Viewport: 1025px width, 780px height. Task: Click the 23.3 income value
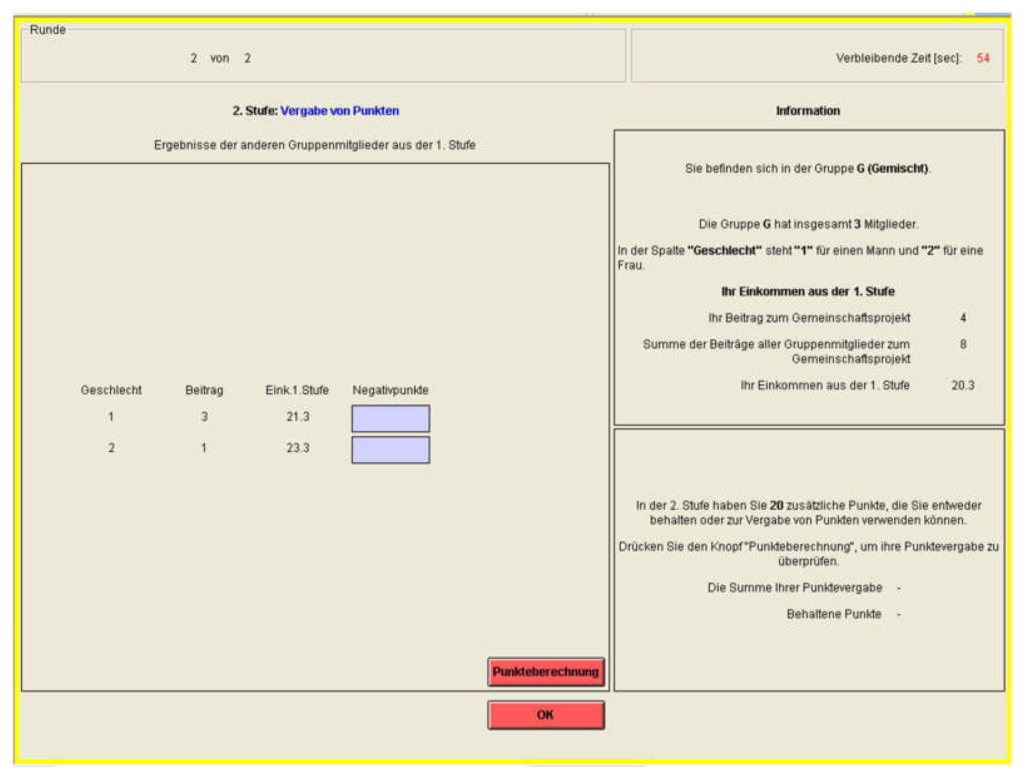point(298,448)
